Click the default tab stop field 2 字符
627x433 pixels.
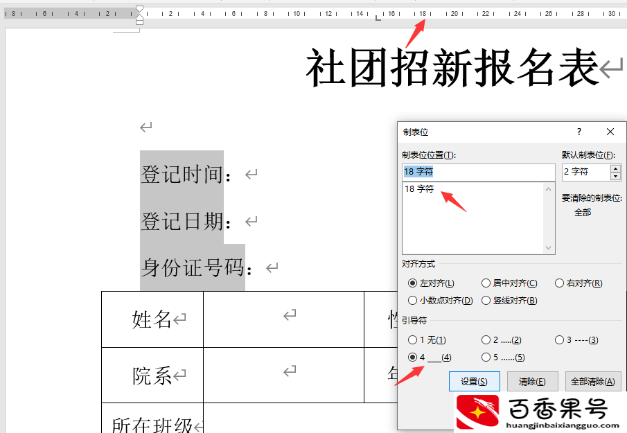coord(586,172)
